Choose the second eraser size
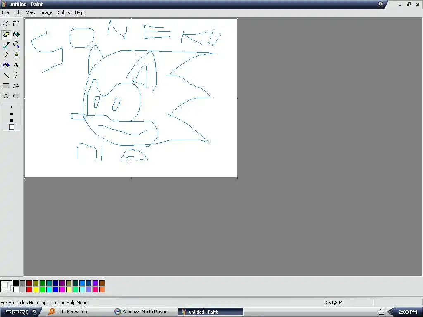 [11, 114]
